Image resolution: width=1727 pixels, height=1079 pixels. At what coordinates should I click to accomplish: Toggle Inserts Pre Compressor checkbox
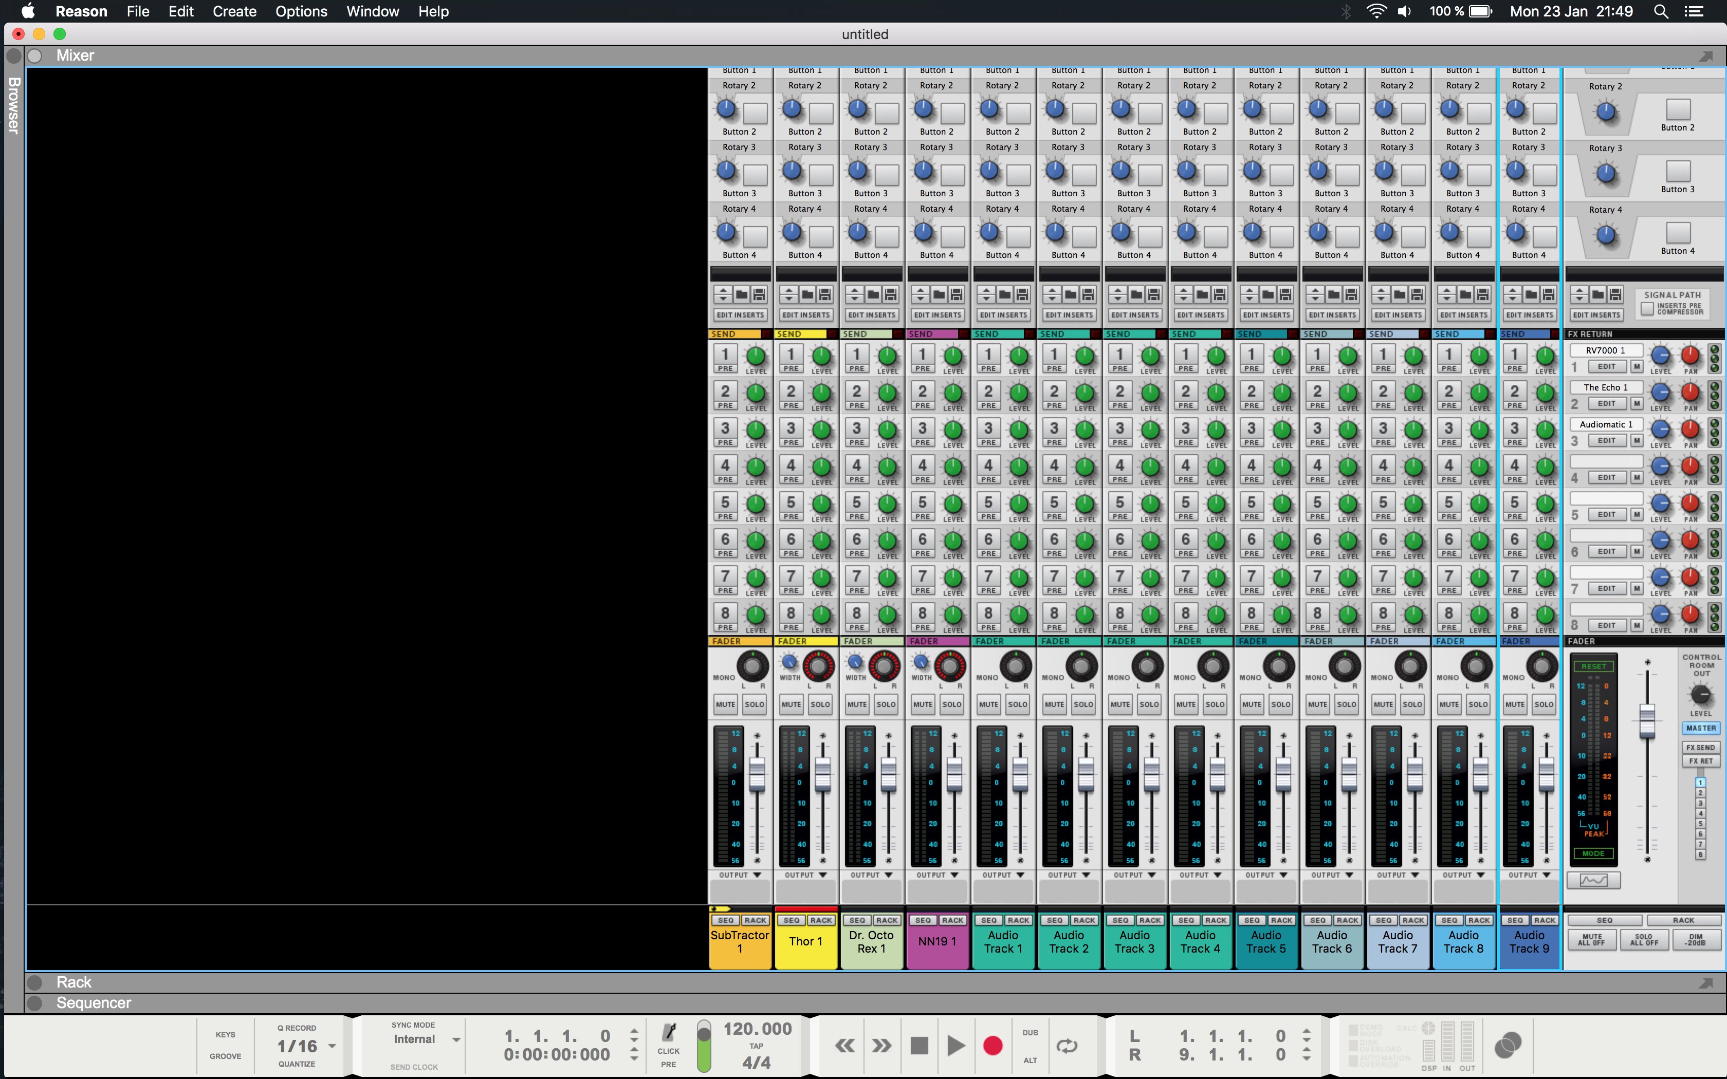tap(1648, 309)
